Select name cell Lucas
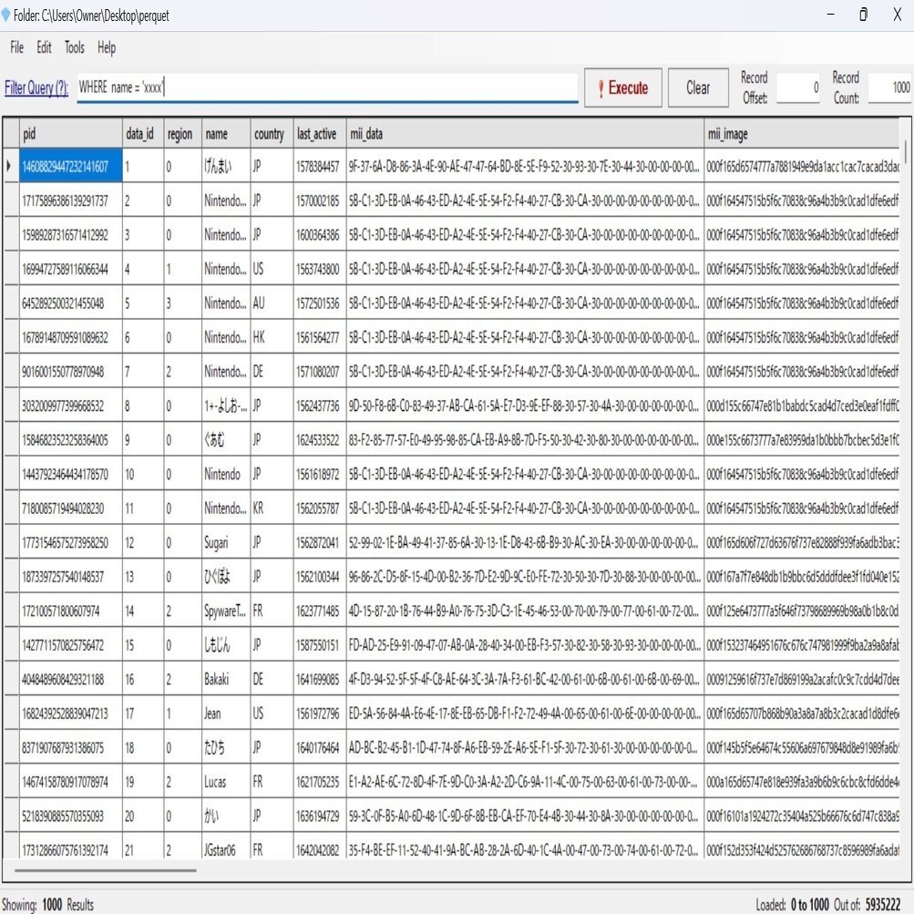This screenshot has height=914, width=914. click(226, 782)
